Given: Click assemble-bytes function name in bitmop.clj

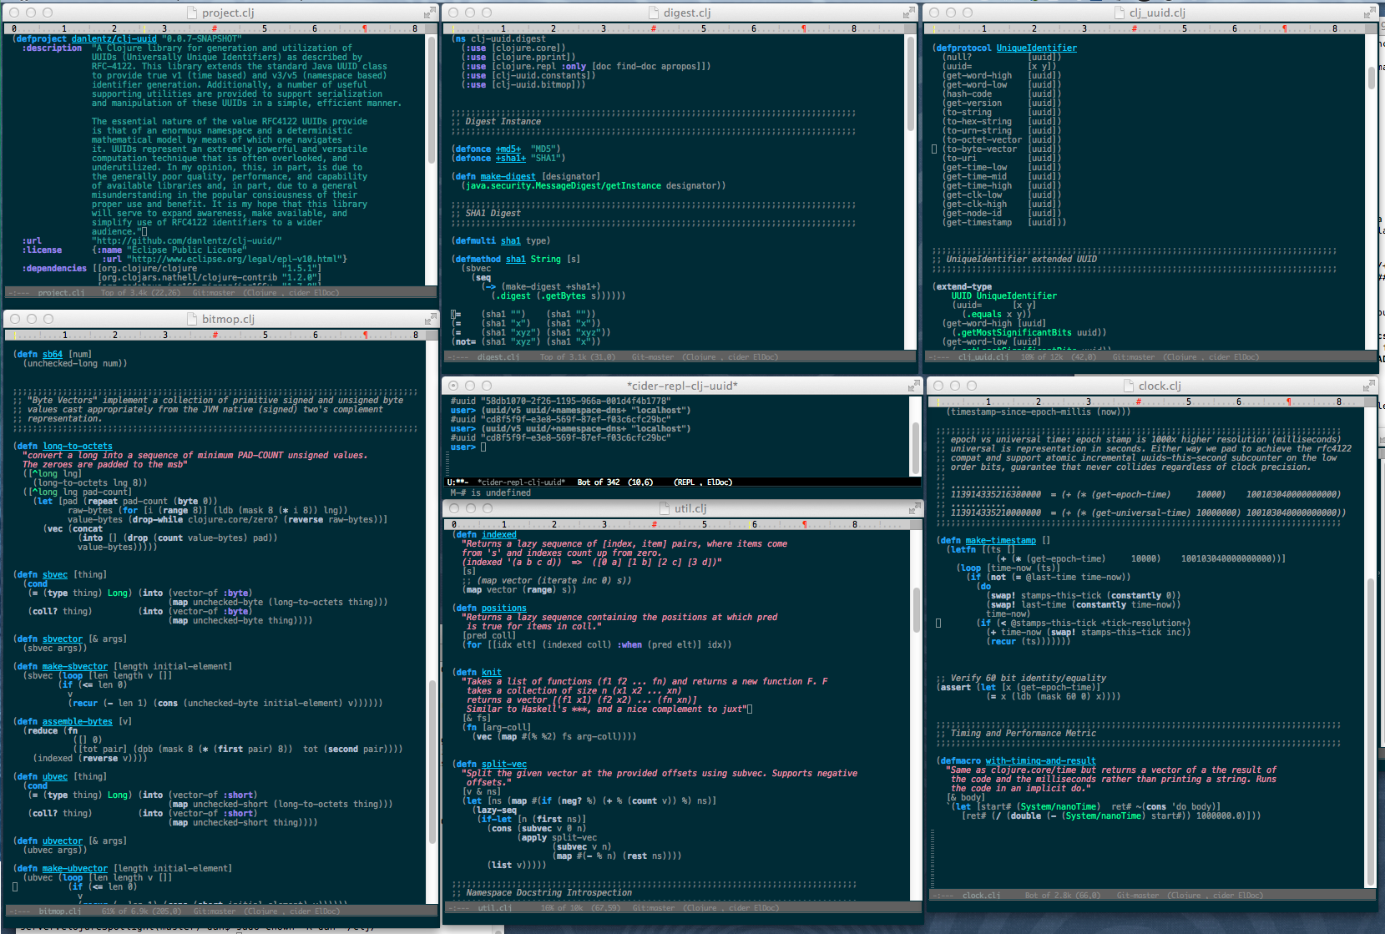Looking at the screenshot, I should (x=77, y=722).
